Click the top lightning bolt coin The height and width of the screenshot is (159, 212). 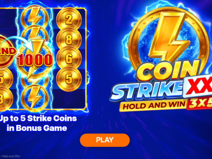(35, 16)
